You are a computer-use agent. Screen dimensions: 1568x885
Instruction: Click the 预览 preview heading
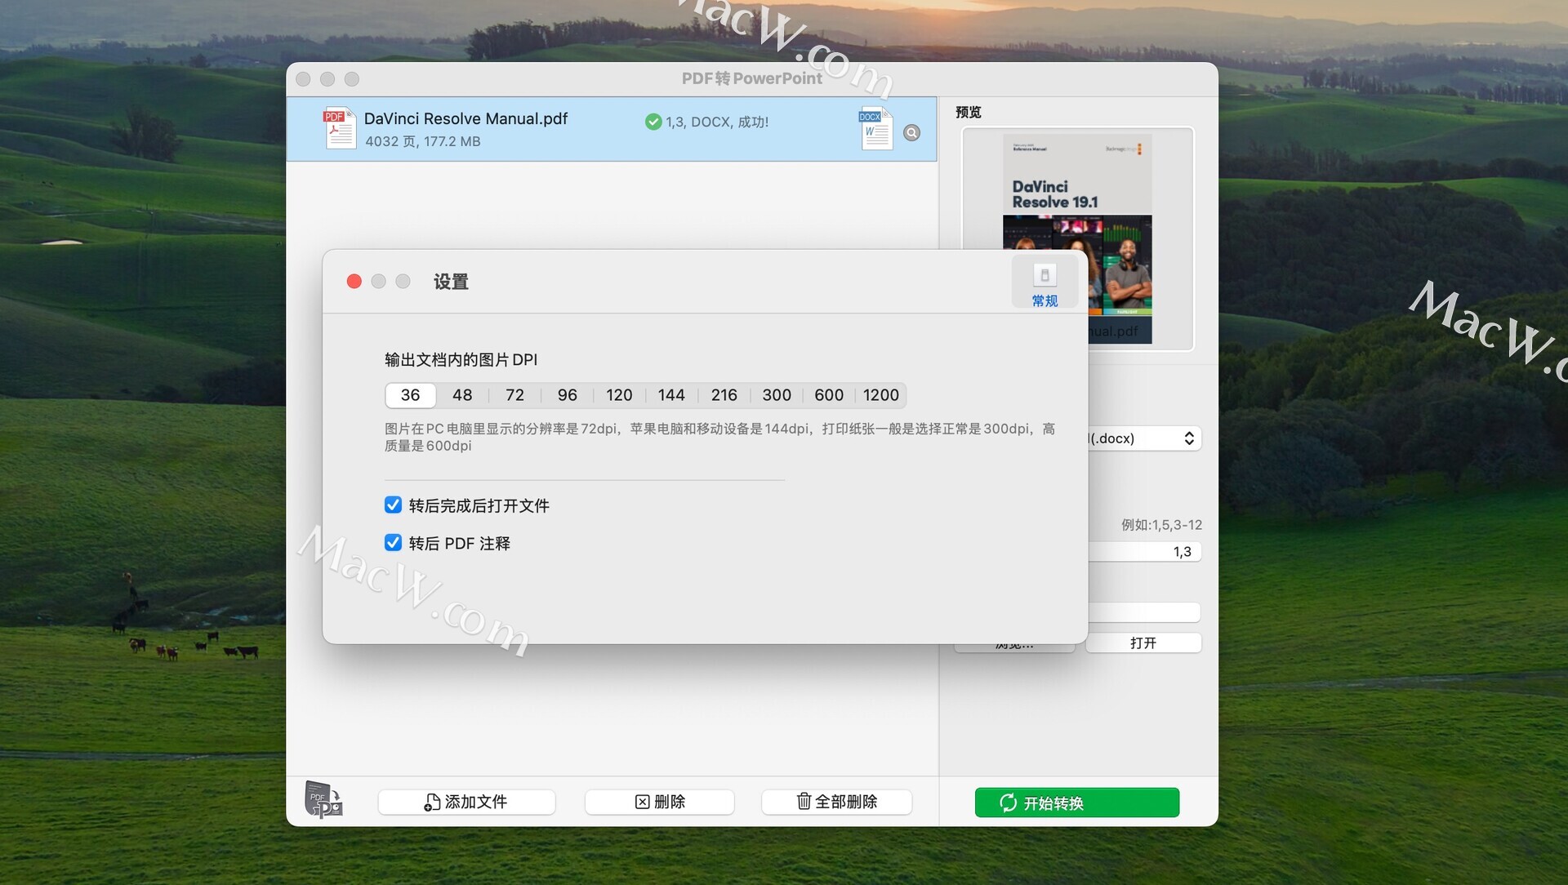click(969, 112)
